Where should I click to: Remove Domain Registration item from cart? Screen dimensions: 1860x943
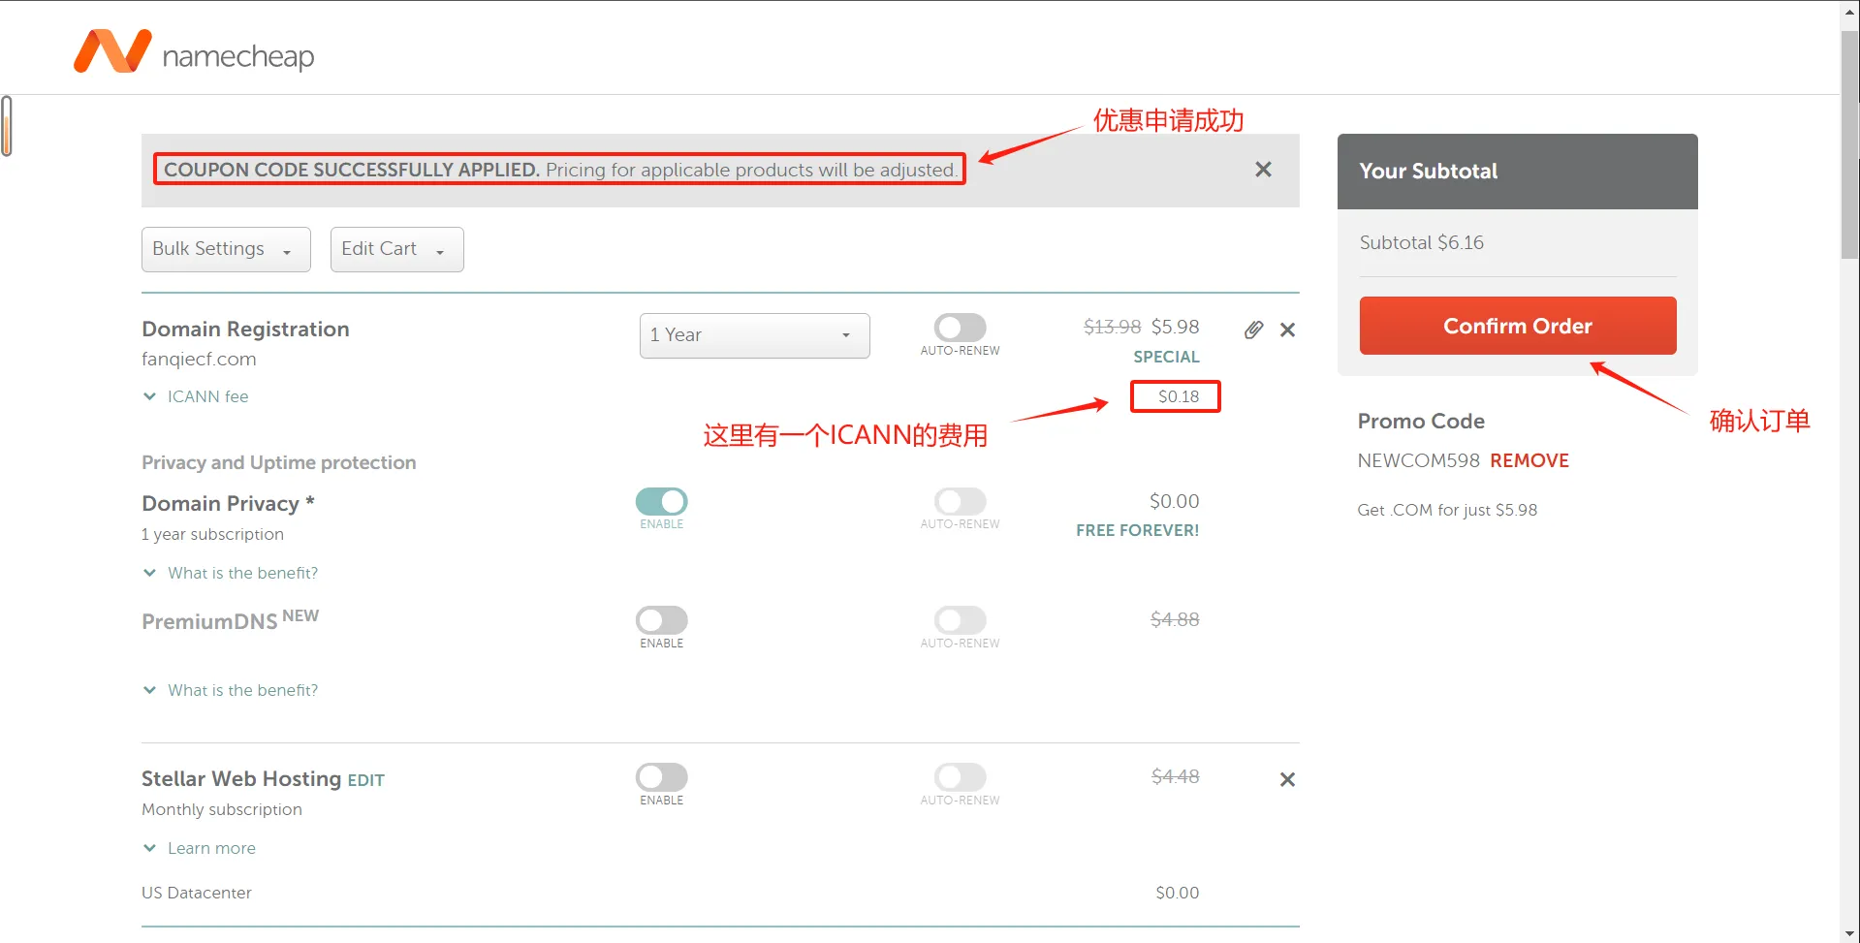(1287, 330)
